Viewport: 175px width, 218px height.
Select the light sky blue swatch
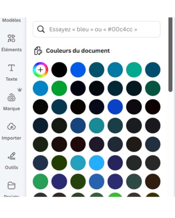pos(97,163)
